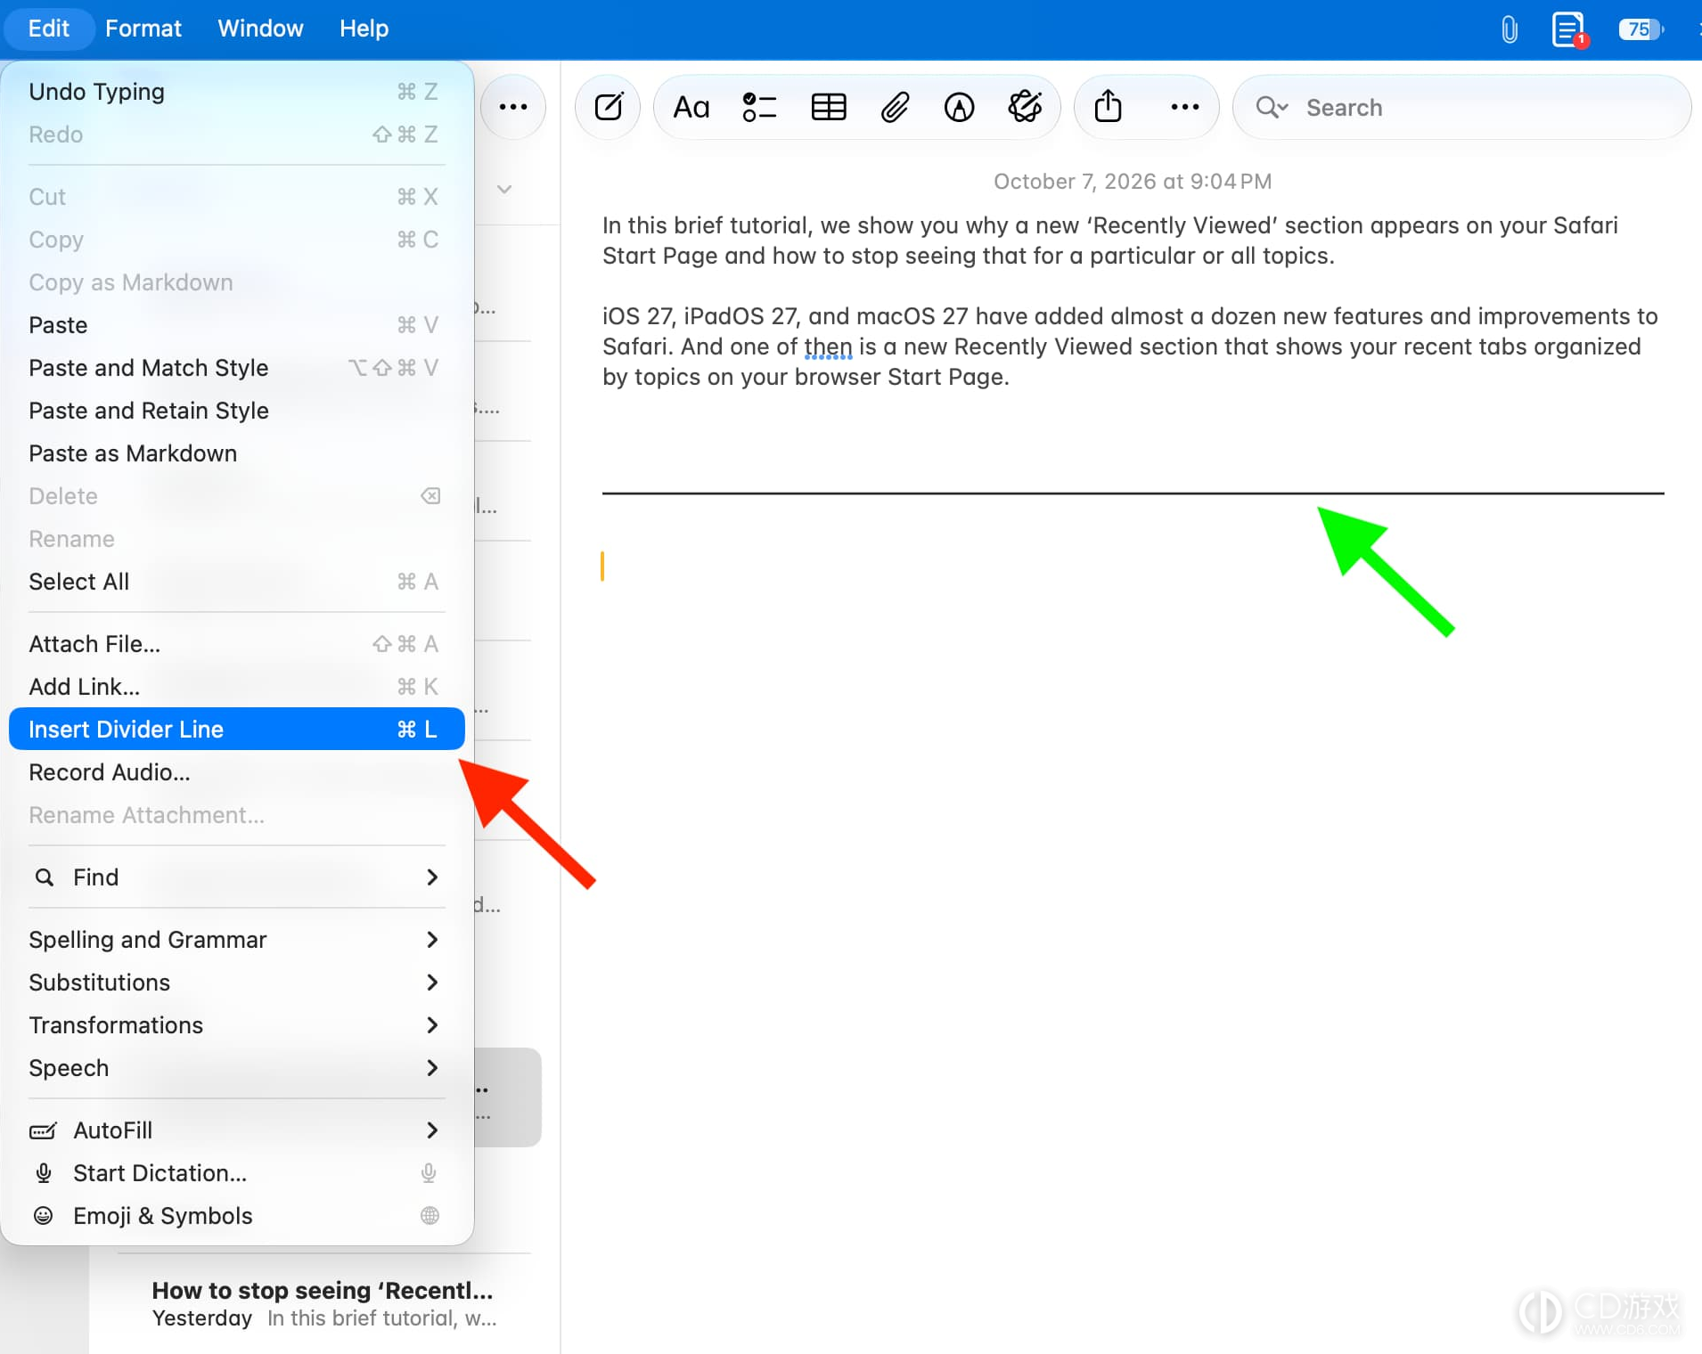Viewport: 1702px width, 1354px height.
Task: Open the Format menu
Action: [143, 29]
